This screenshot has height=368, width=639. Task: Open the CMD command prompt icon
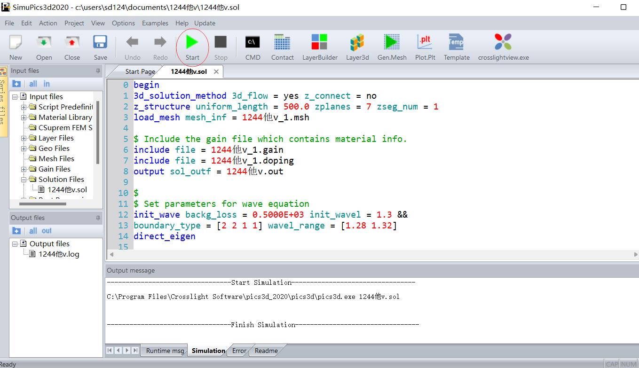point(252,43)
